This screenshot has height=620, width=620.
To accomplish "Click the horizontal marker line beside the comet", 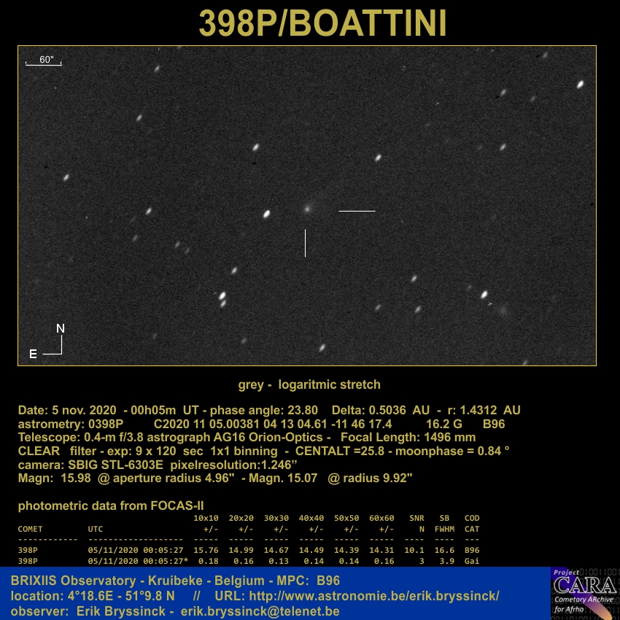I will coord(357,211).
